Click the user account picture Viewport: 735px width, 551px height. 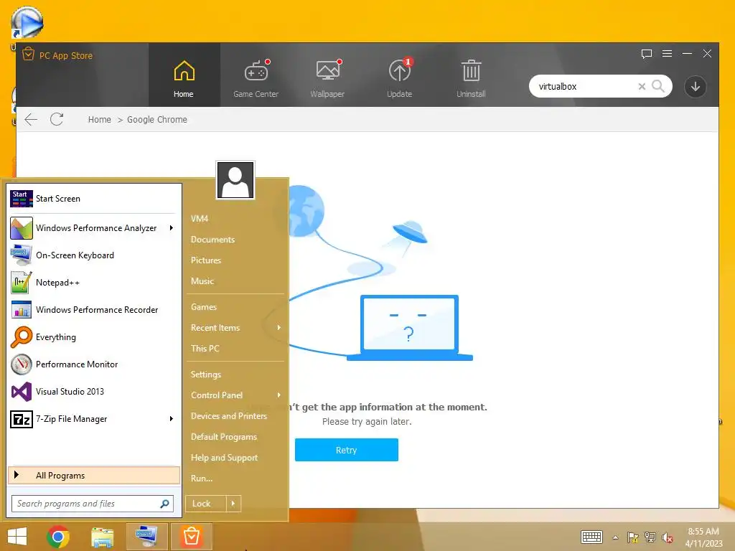pos(235,180)
